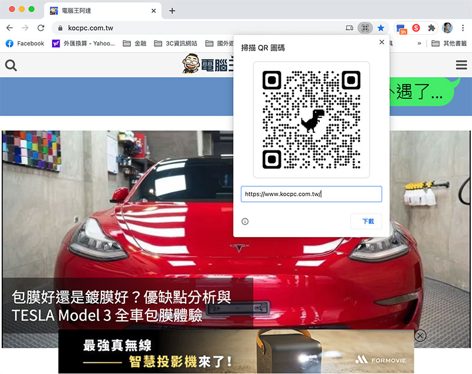The height and width of the screenshot is (374, 472).
Task: View site lock security info
Action: 60,28
